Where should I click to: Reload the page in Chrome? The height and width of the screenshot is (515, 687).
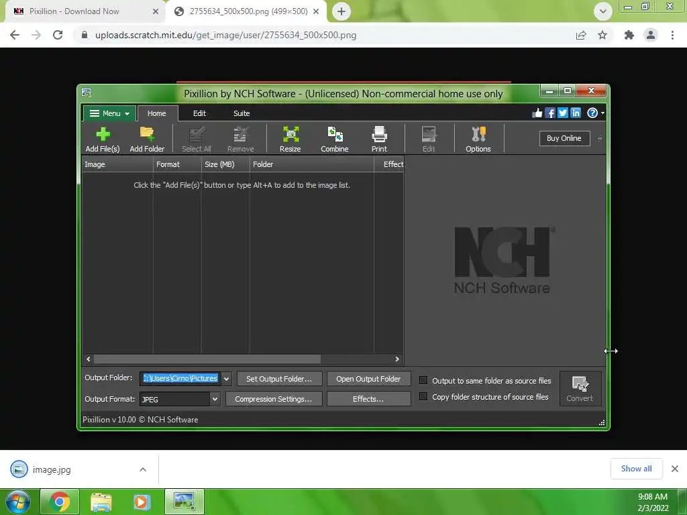point(58,35)
